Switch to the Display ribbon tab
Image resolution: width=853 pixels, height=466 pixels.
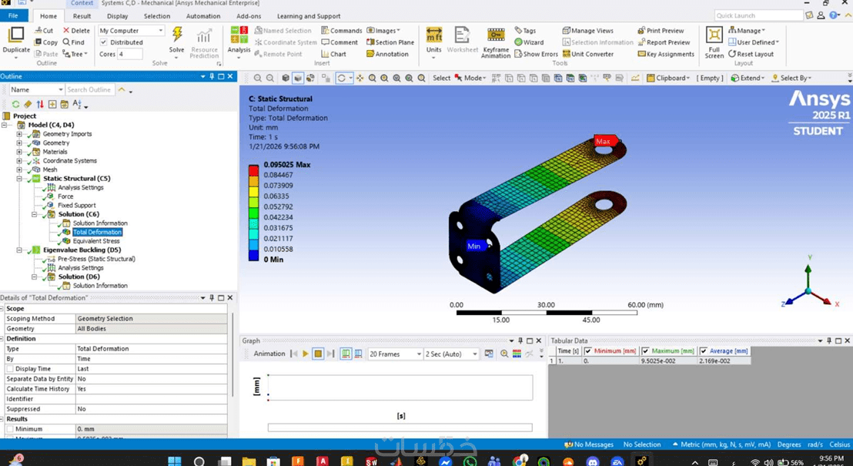(x=118, y=16)
